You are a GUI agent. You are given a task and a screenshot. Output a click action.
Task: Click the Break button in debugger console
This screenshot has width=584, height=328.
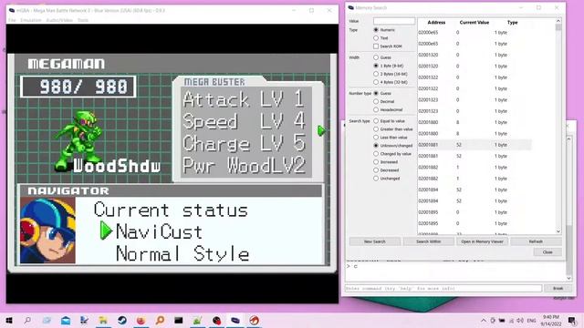click(x=558, y=288)
